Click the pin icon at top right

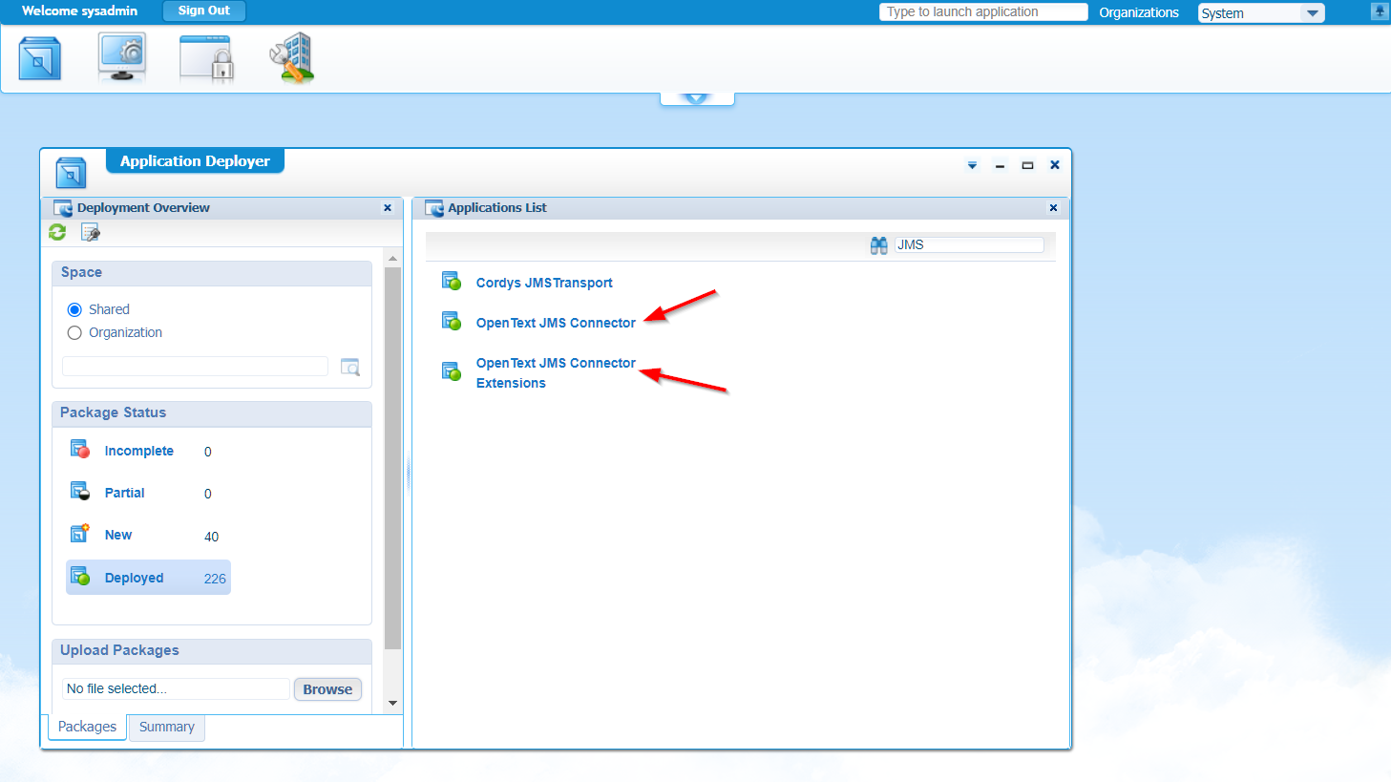coord(1380,11)
